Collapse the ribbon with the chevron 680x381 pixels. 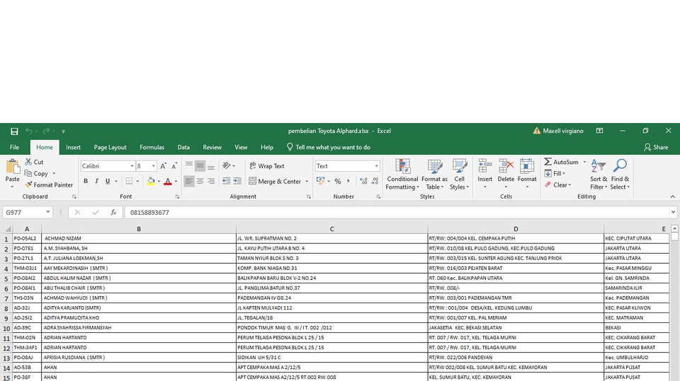pos(673,197)
